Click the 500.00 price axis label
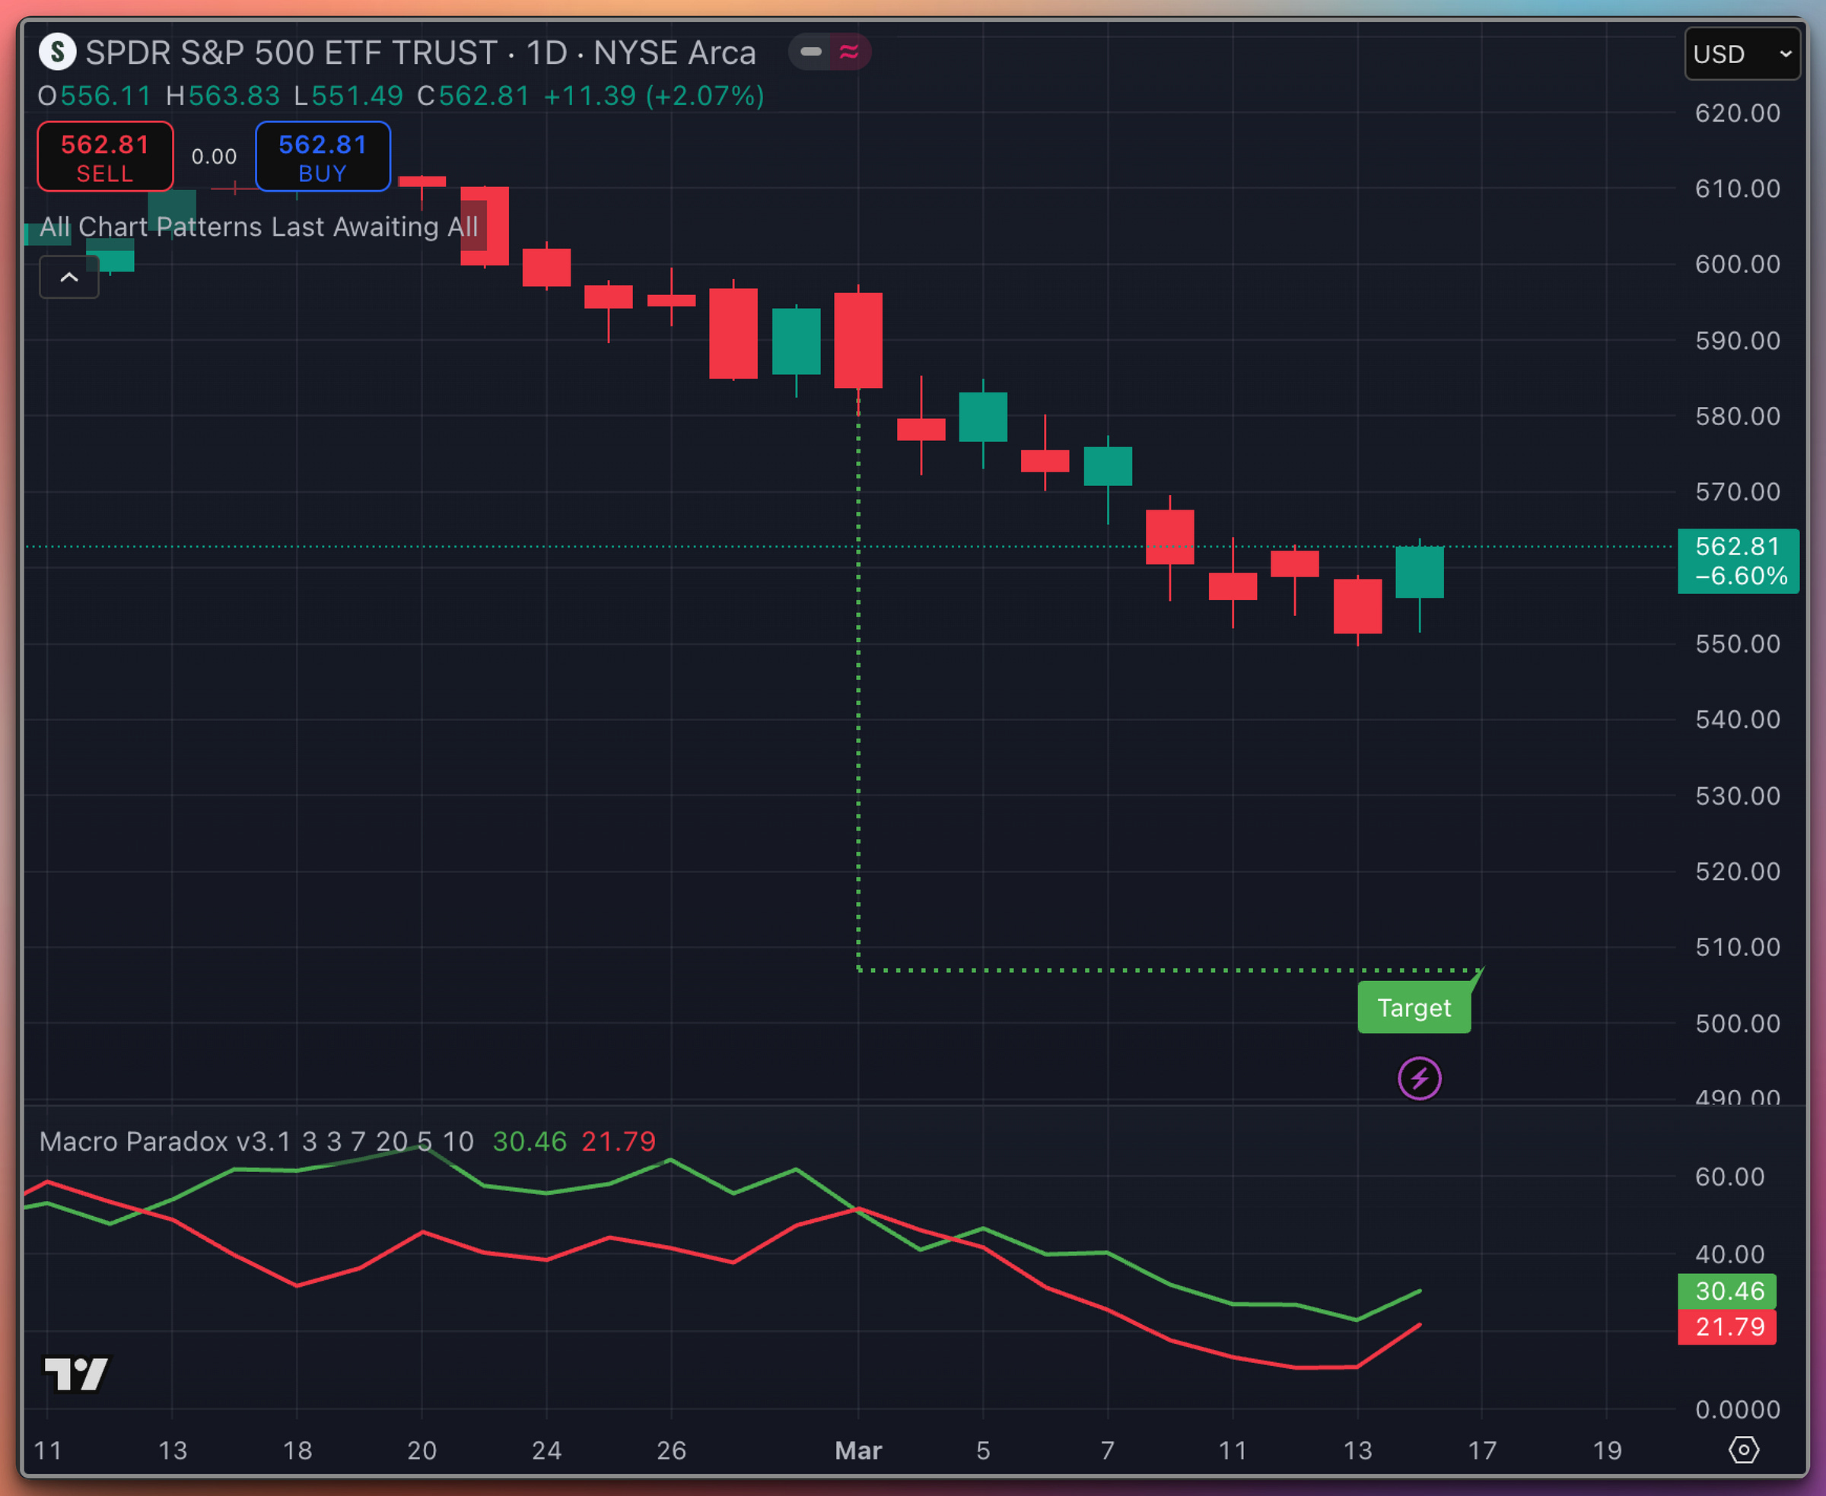Viewport: 1826px width, 1496px height. (x=1737, y=1023)
